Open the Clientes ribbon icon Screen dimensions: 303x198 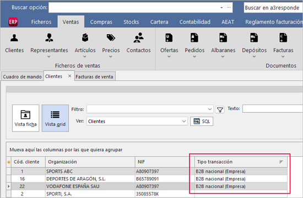click(x=14, y=38)
